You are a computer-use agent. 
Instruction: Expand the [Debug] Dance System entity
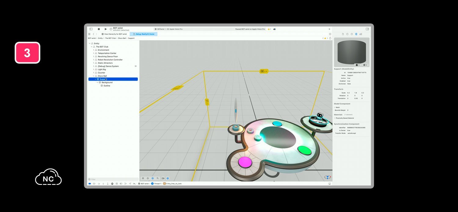click(x=93, y=66)
